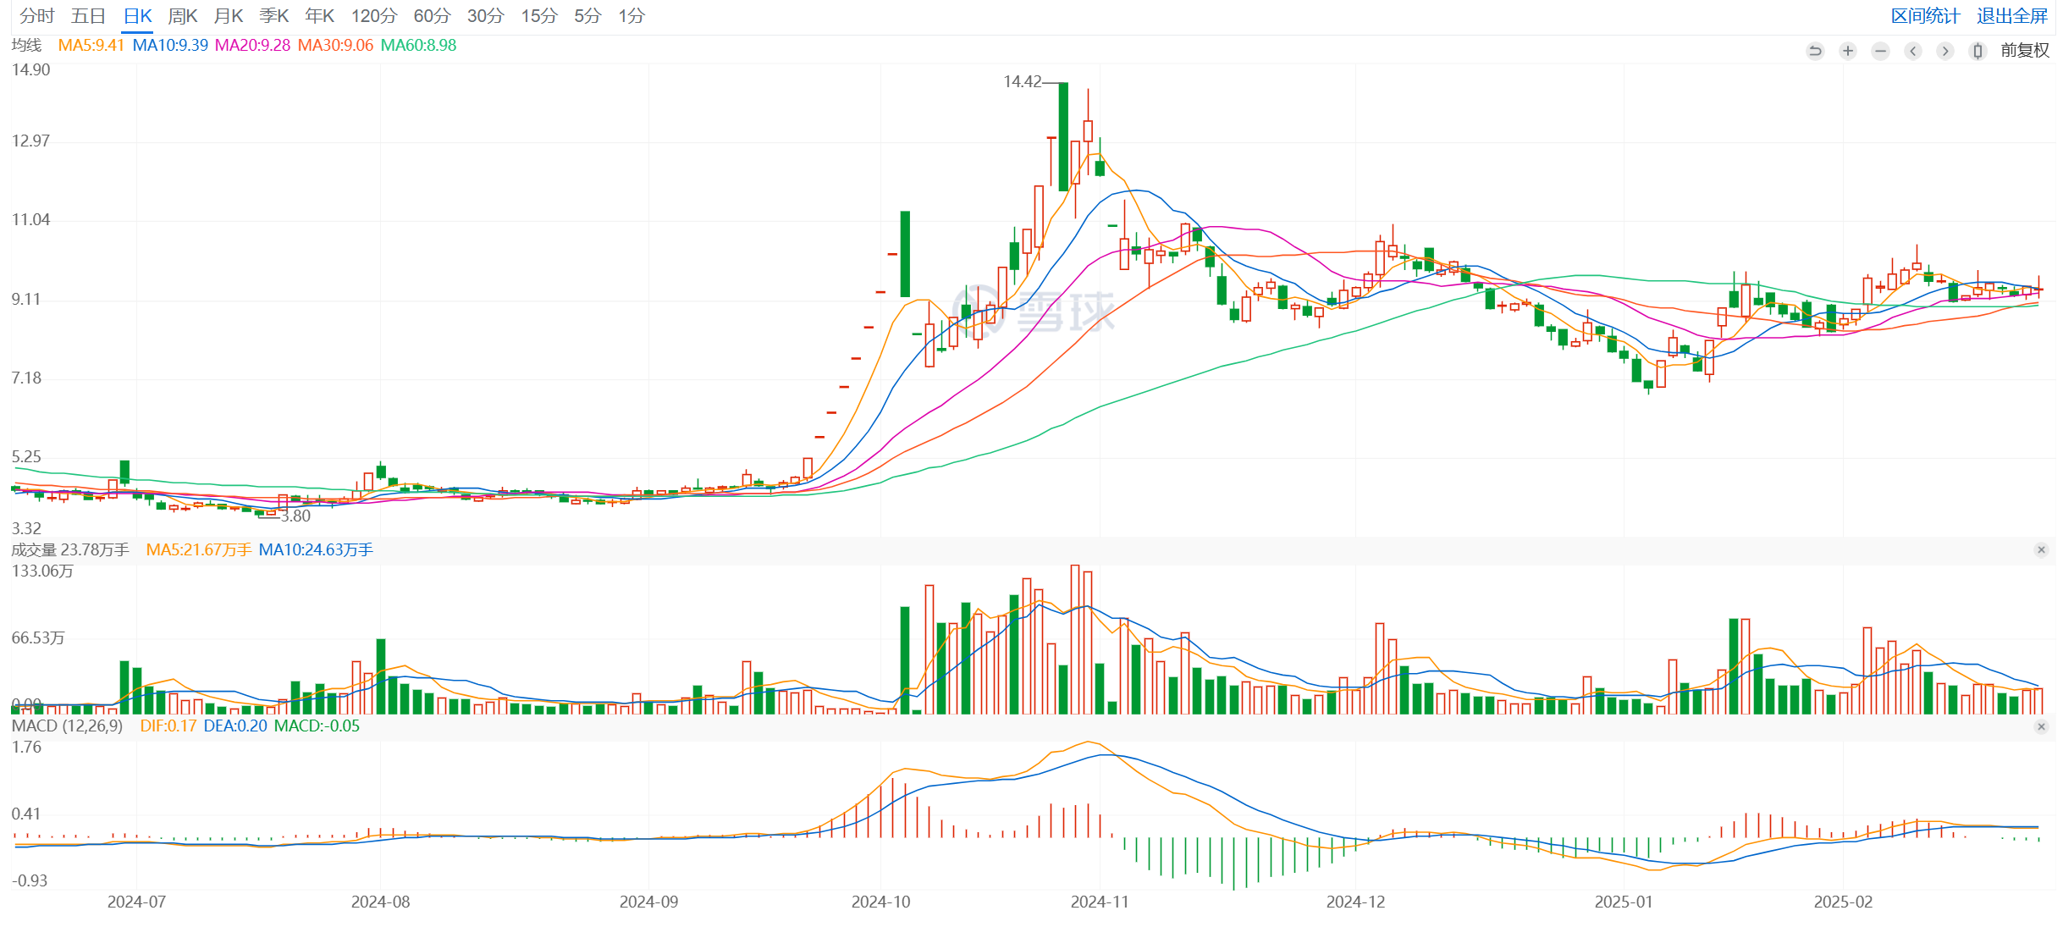Image resolution: width=2063 pixels, height=927 pixels.
Task: Close the MACD indicator panel
Action: point(2041,726)
